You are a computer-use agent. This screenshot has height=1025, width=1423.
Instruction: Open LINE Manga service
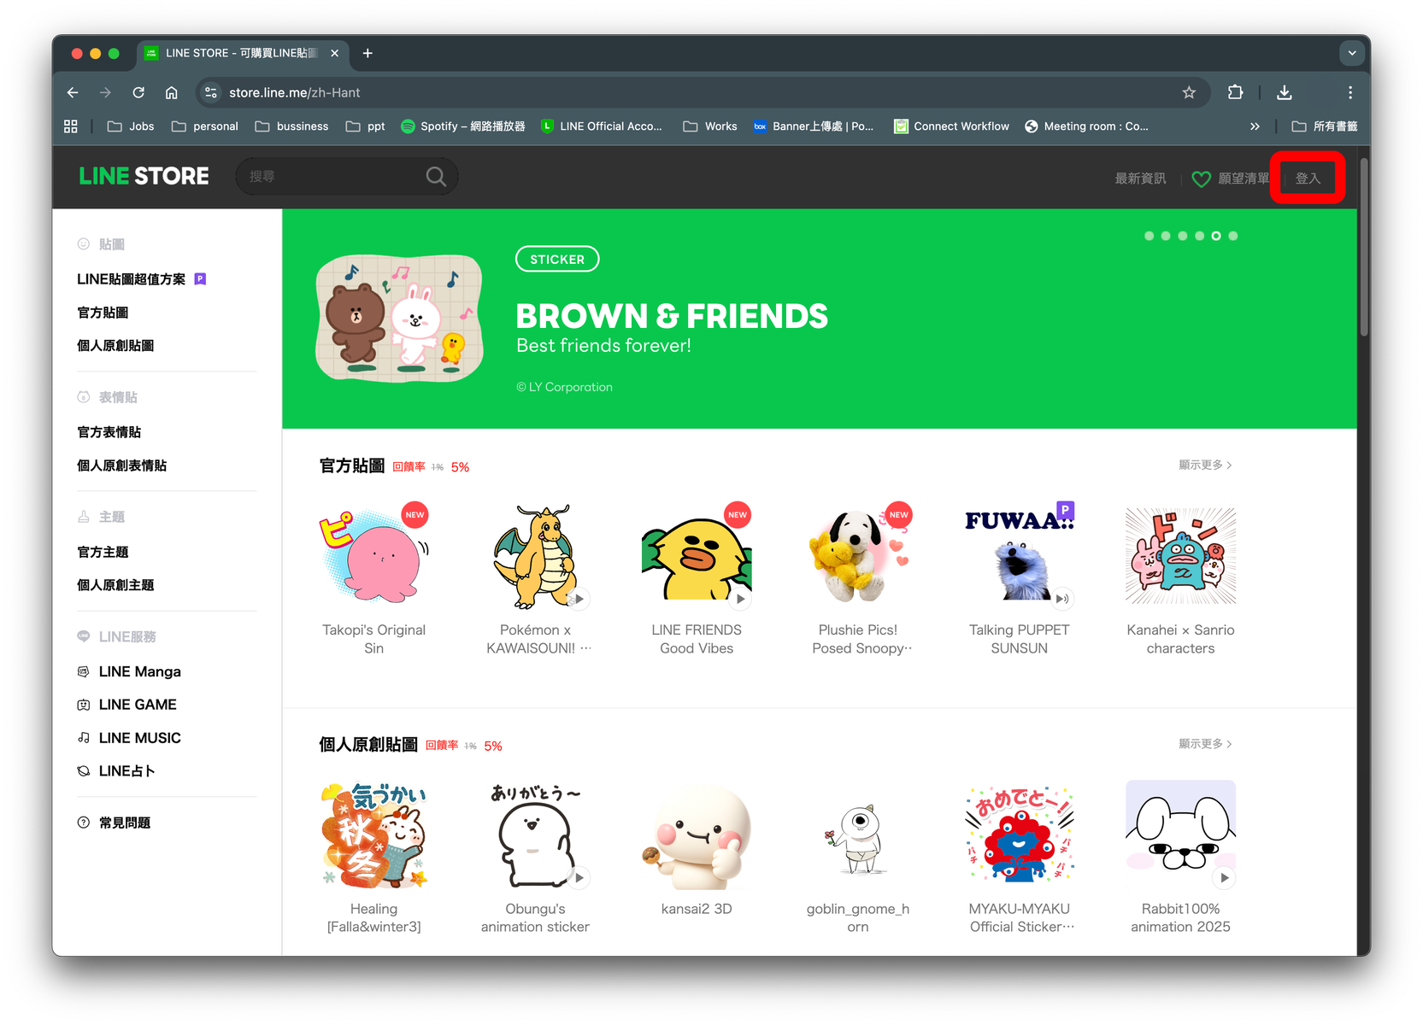point(139,671)
